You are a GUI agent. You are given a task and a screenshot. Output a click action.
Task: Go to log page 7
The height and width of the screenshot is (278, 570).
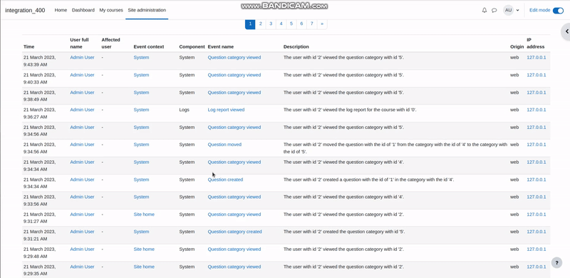coord(311,24)
